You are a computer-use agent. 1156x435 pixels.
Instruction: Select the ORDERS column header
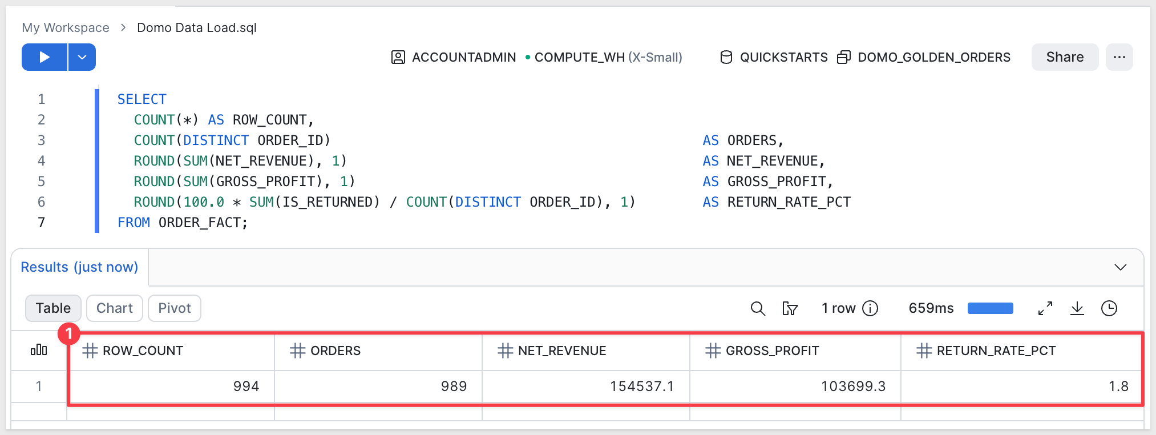tap(378, 351)
